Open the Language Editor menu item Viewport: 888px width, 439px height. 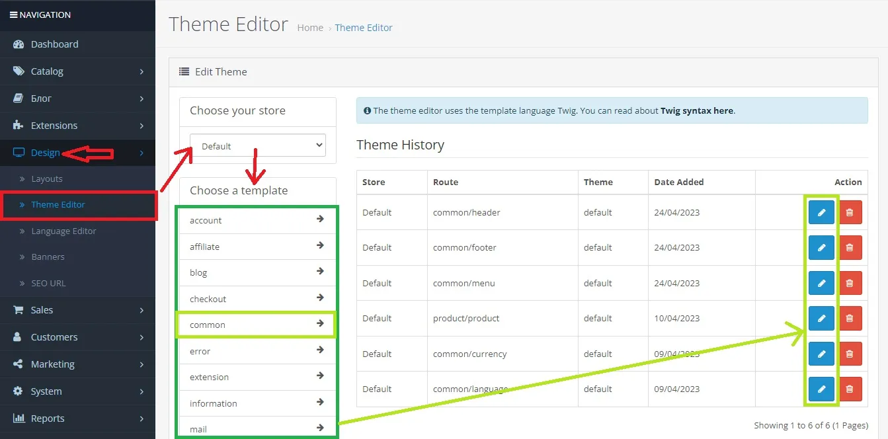click(x=63, y=231)
